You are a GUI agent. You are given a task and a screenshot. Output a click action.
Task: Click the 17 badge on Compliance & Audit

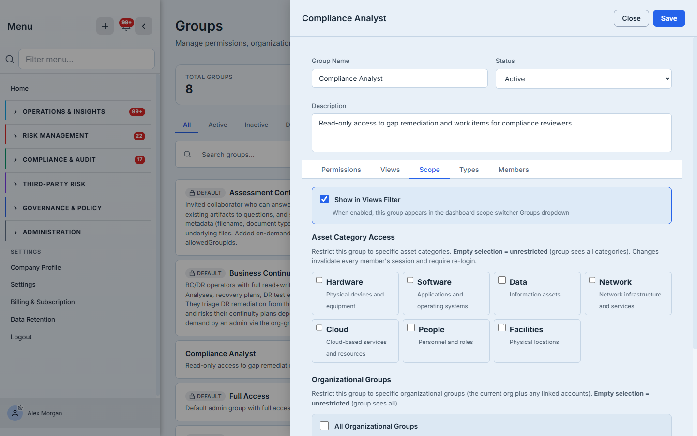(x=139, y=159)
